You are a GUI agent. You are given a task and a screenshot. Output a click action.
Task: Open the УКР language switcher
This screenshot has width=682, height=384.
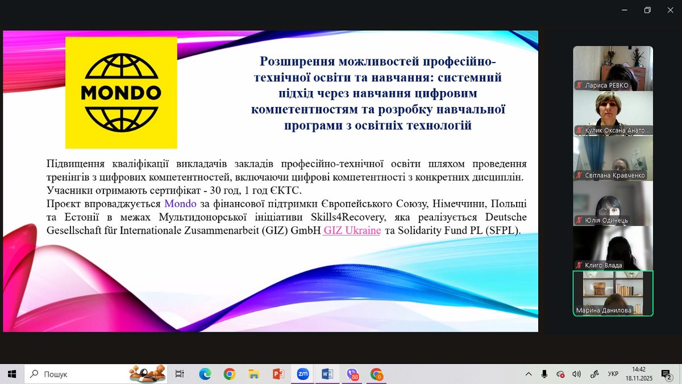coord(613,374)
